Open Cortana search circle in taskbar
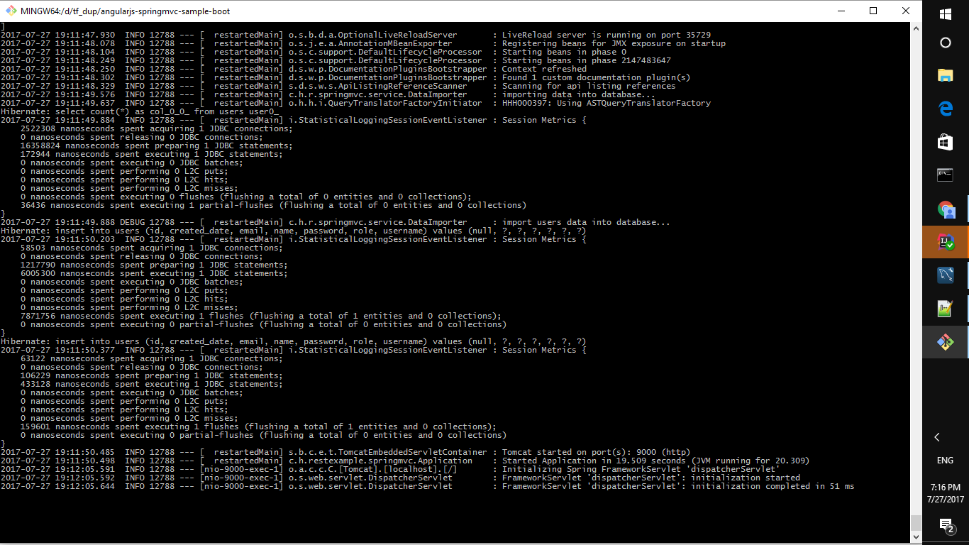 (946, 43)
